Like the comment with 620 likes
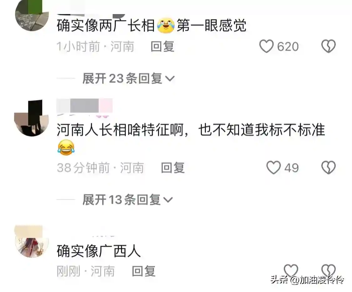The width and height of the screenshot is (352, 292). point(267,46)
